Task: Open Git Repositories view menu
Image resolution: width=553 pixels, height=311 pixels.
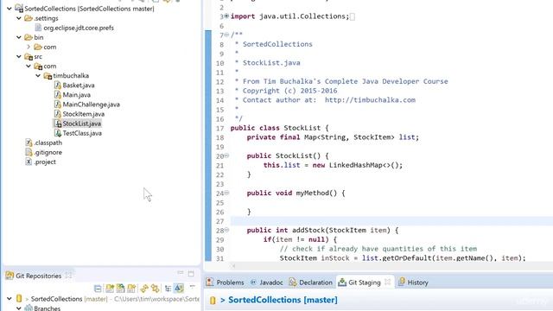Action: [192, 287]
